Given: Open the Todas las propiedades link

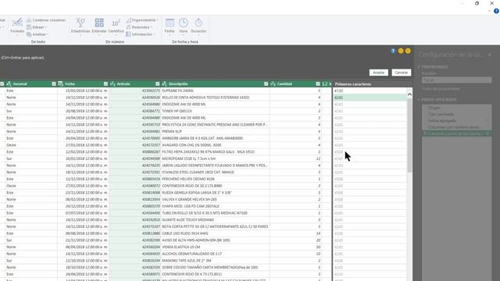Looking at the screenshot, I should [441, 89].
